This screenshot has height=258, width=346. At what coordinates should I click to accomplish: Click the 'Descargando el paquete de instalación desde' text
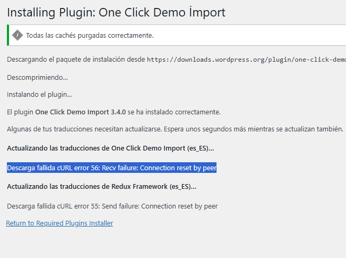(x=75, y=60)
